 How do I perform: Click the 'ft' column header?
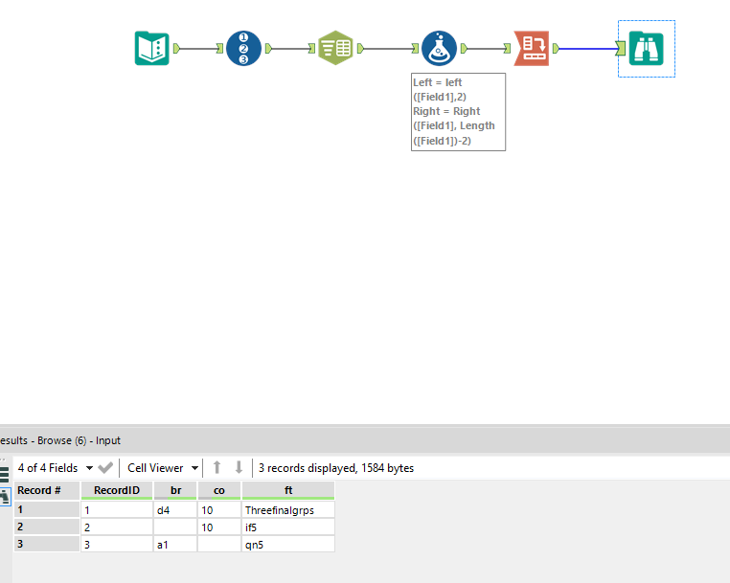pos(288,490)
